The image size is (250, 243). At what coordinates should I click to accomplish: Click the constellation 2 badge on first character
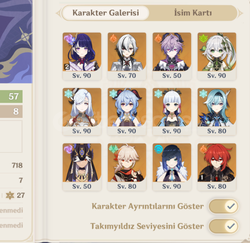click(67, 67)
